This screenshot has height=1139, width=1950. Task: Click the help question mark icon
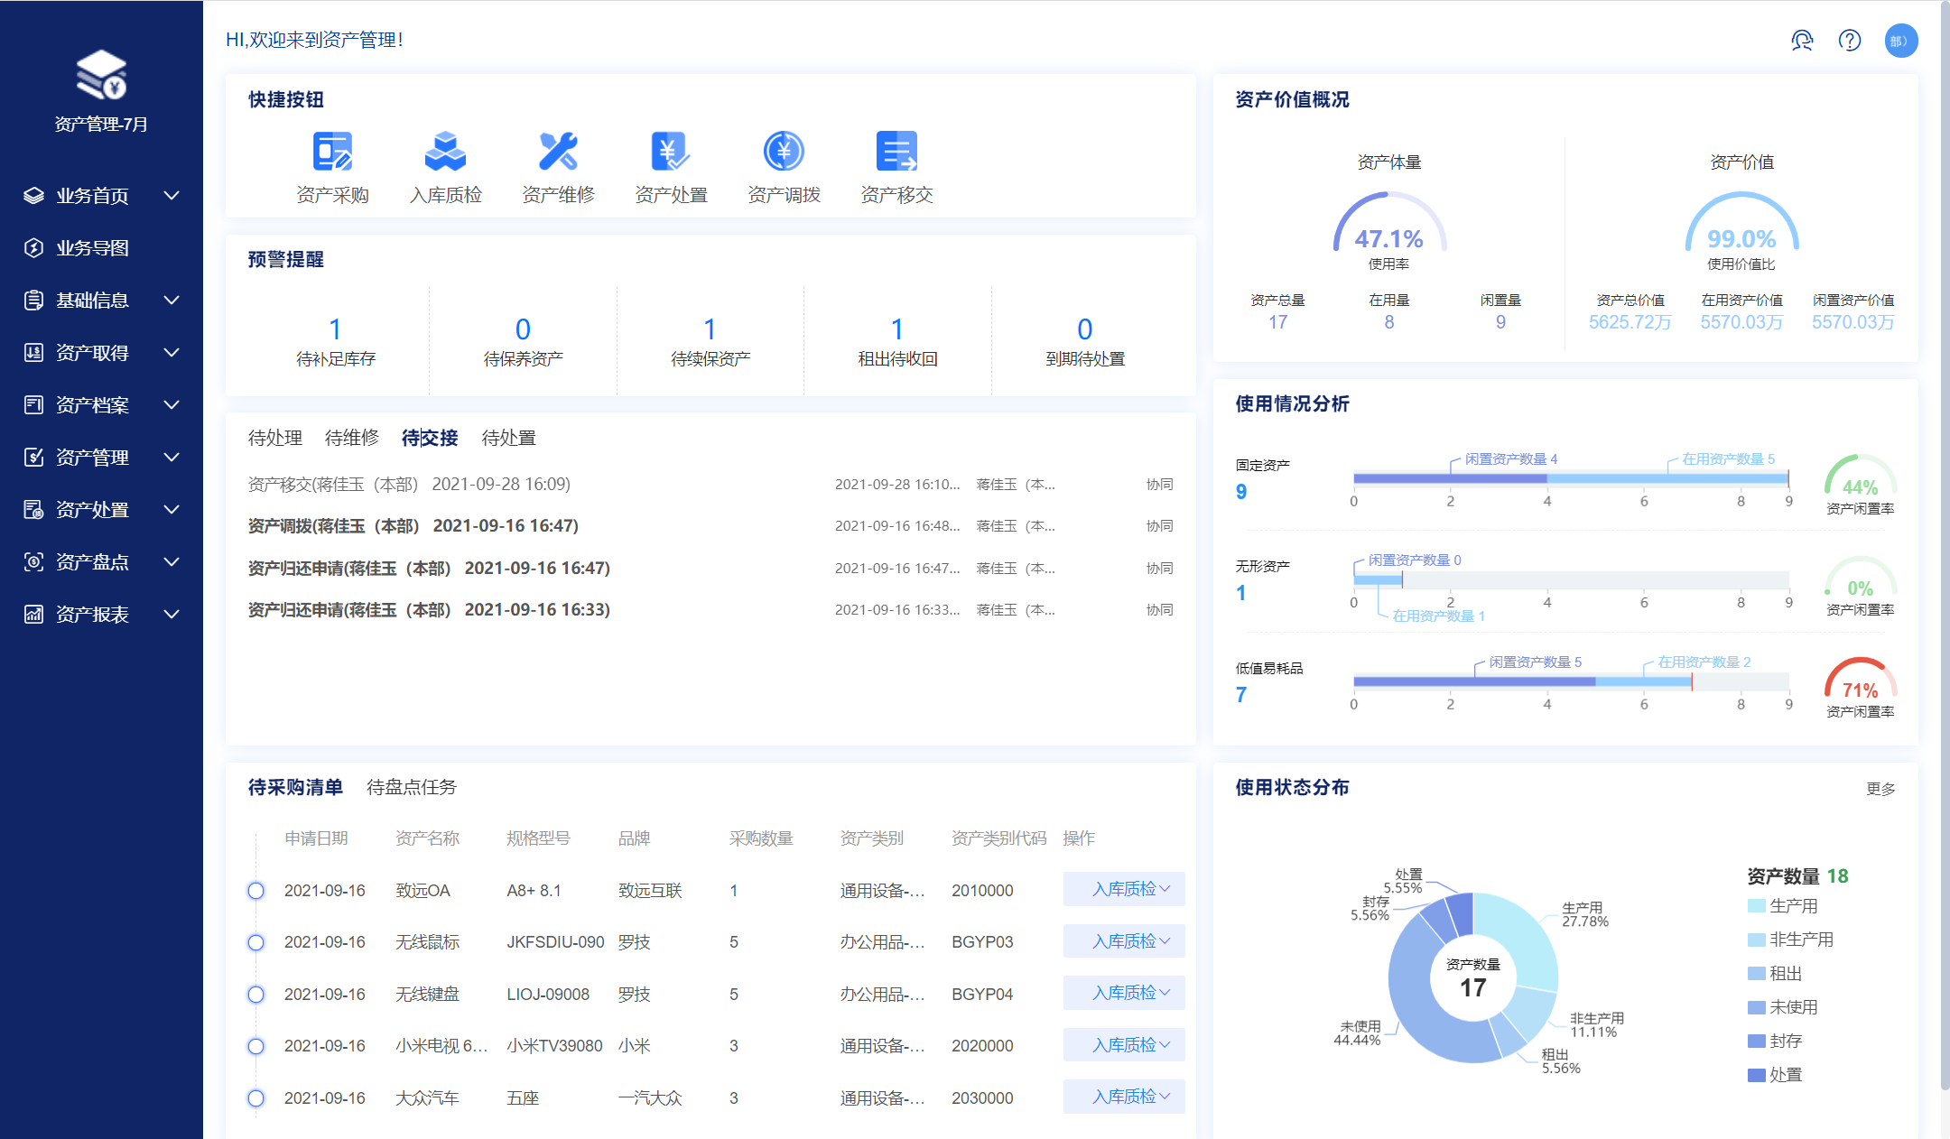click(1850, 41)
